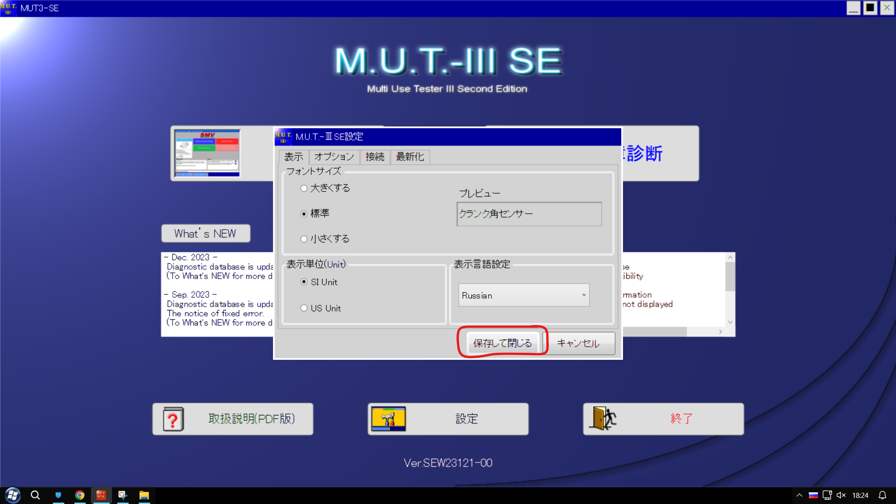Viewport: 896px width, 504px height.
Task: Launch Chrome from the taskbar
Action: [80, 495]
